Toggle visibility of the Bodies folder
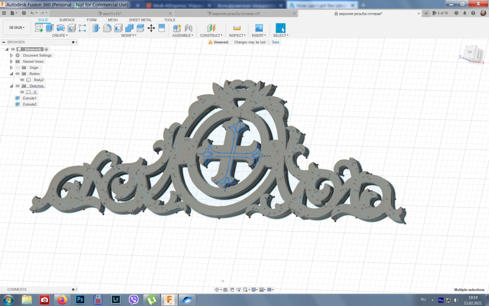 18,74
